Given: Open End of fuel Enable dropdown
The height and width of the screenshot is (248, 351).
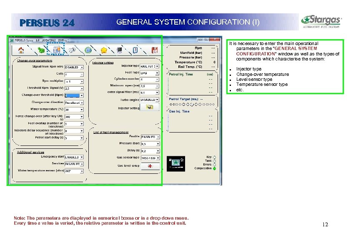Looking at the screenshot, I should click(x=158, y=137).
